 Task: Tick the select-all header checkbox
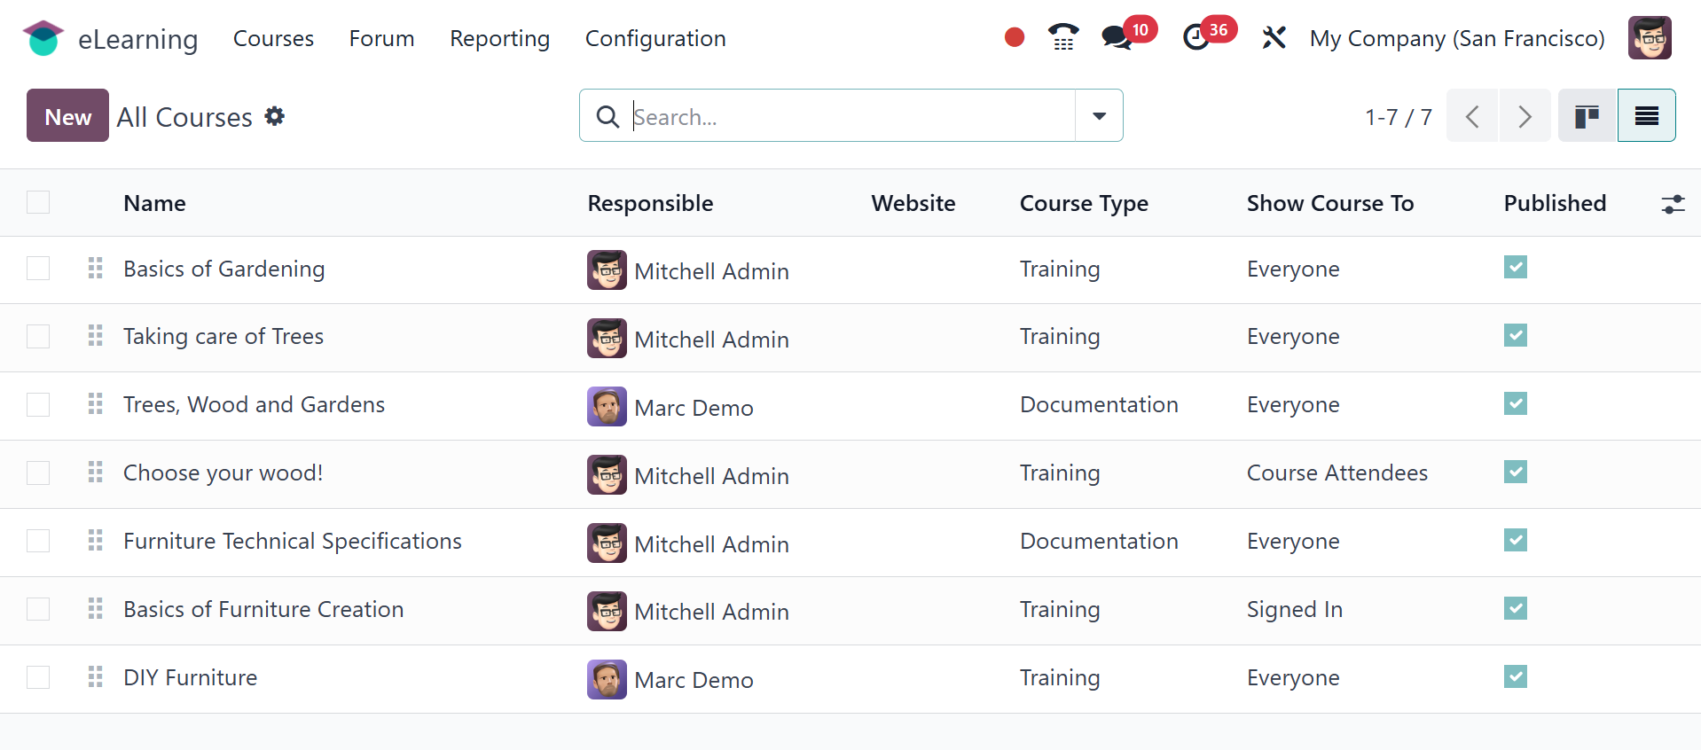coord(38,203)
